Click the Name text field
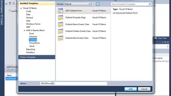The width and height of the screenshot is (171, 96). point(73,83)
